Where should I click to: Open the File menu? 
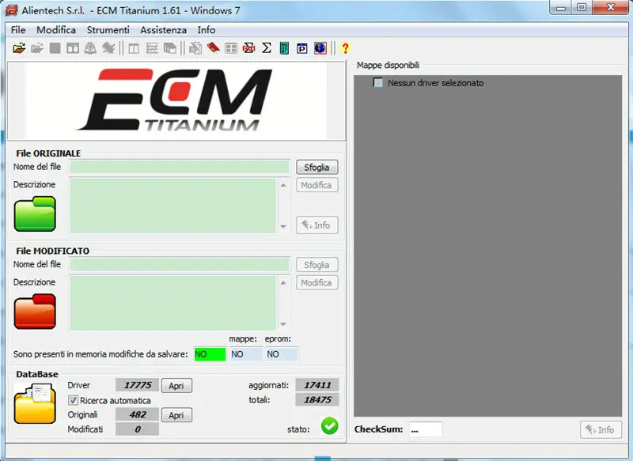pyautogui.click(x=18, y=30)
